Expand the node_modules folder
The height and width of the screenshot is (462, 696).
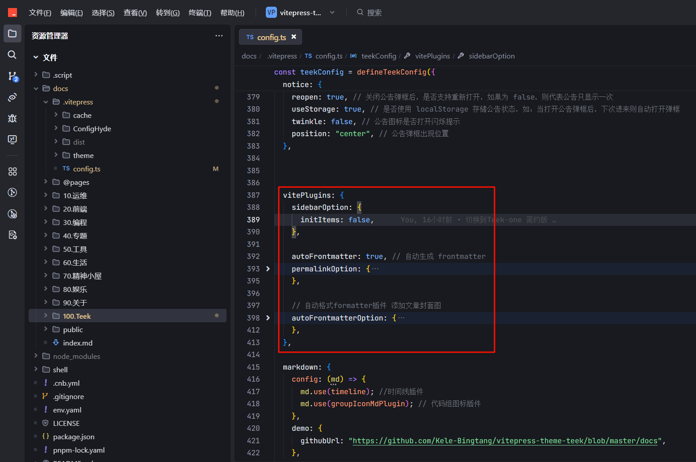pyautogui.click(x=36, y=356)
